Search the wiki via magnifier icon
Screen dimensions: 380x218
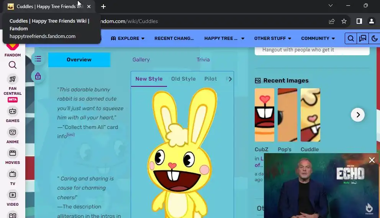pyautogui.click(x=351, y=38)
